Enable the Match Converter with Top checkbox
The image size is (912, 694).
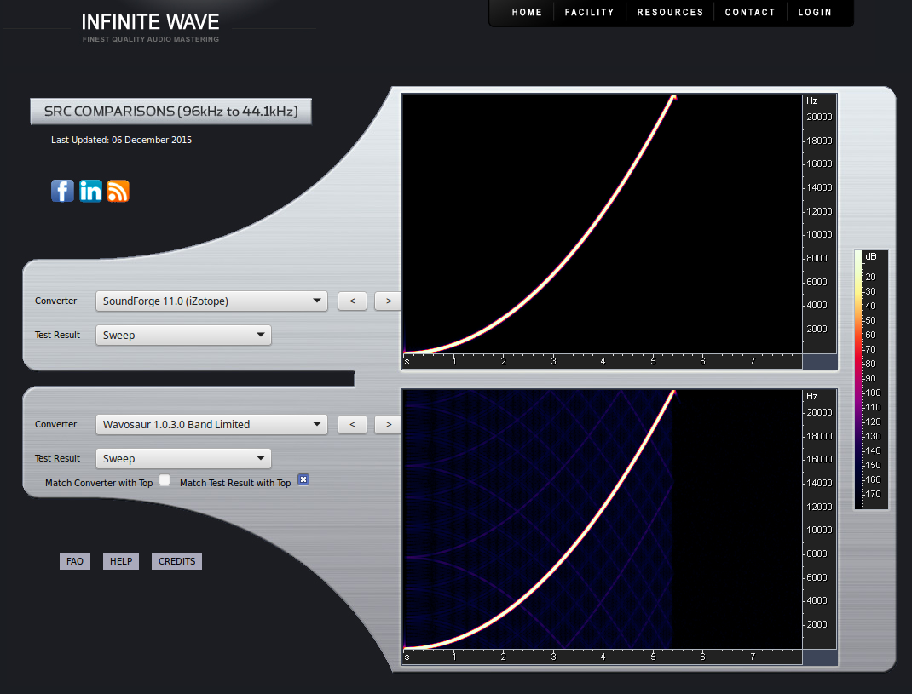164,479
